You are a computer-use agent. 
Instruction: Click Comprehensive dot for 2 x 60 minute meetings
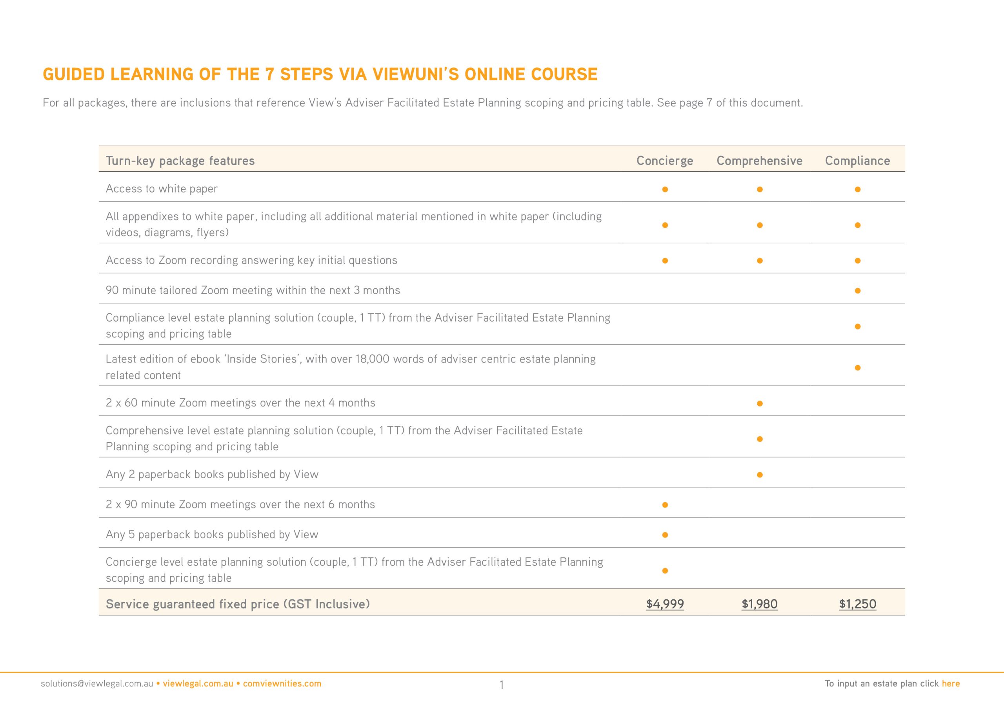tap(760, 403)
